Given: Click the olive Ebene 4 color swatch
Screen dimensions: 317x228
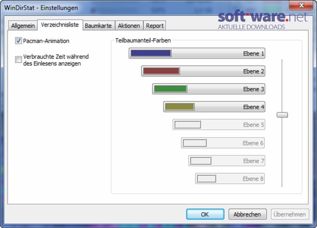Looking at the screenshot, I should (180, 107).
